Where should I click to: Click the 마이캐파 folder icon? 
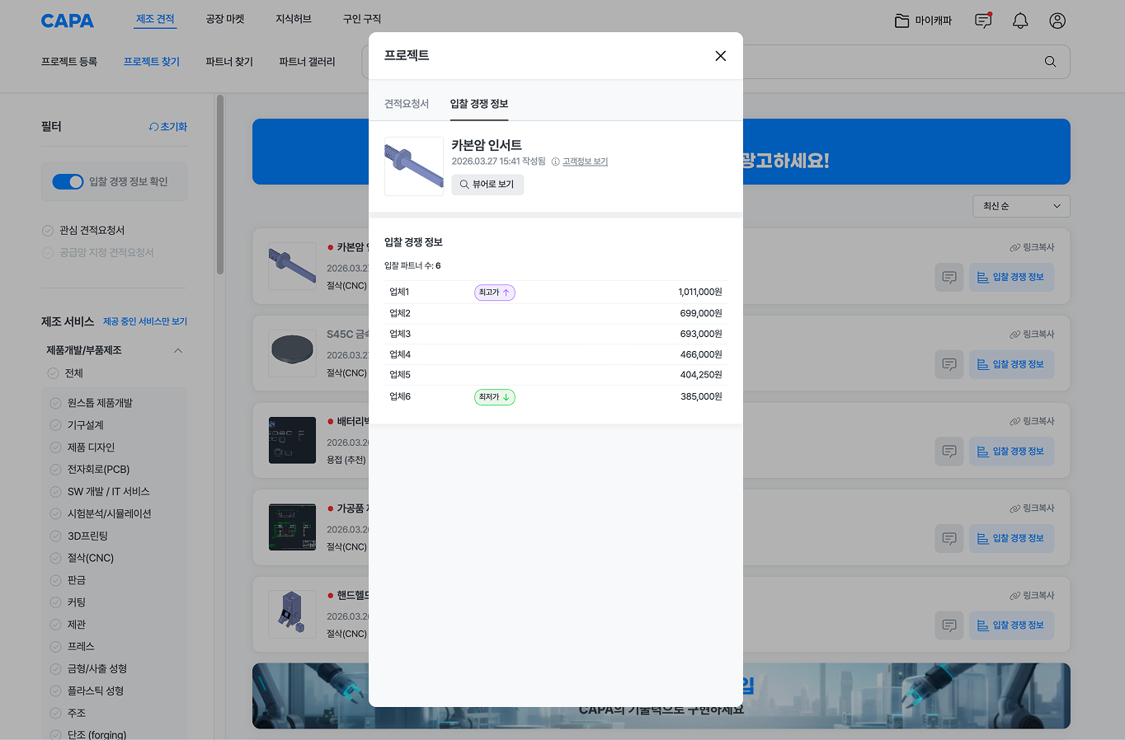(902, 21)
